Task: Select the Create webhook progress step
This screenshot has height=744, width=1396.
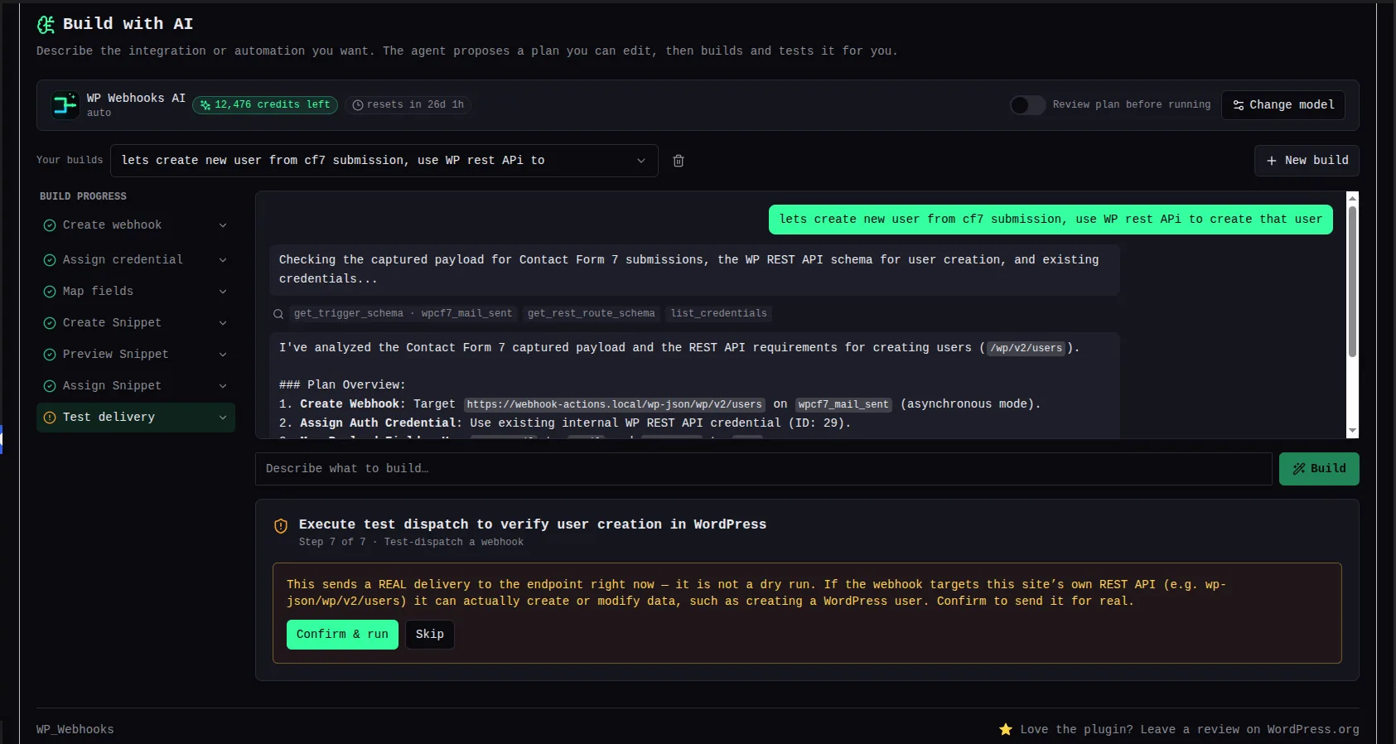Action: (136, 225)
